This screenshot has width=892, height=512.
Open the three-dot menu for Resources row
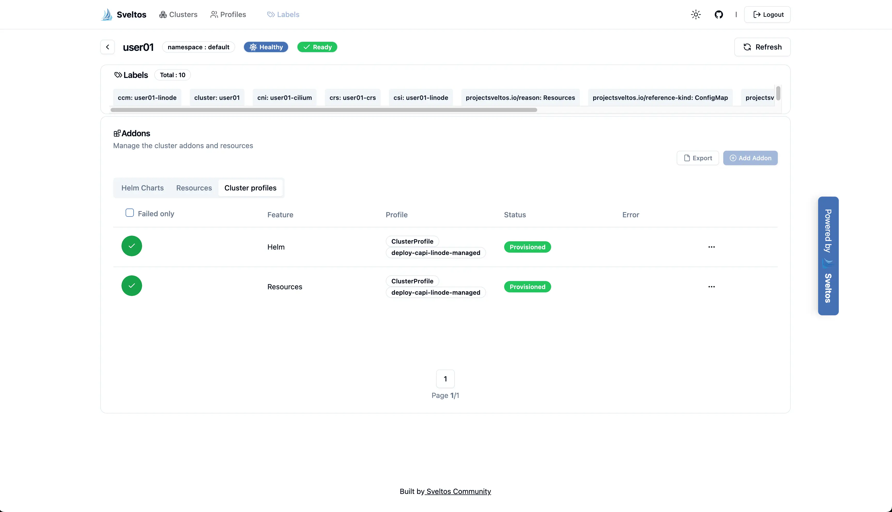click(x=711, y=287)
